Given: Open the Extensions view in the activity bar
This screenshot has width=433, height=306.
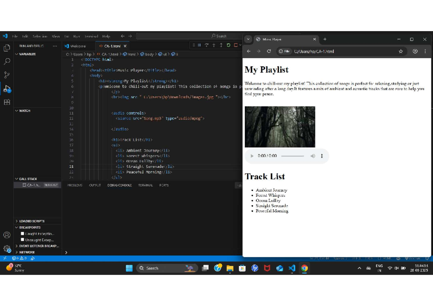Looking at the screenshot, I should pyautogui.click(x=6, y=102).
